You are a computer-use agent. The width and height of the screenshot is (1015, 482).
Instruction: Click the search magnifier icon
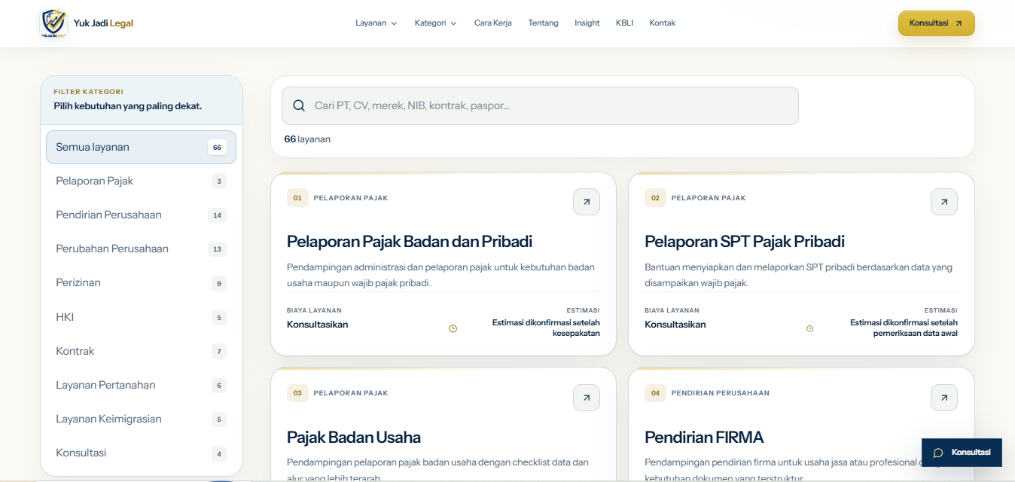pyautogui.click(x=299, y=105)
